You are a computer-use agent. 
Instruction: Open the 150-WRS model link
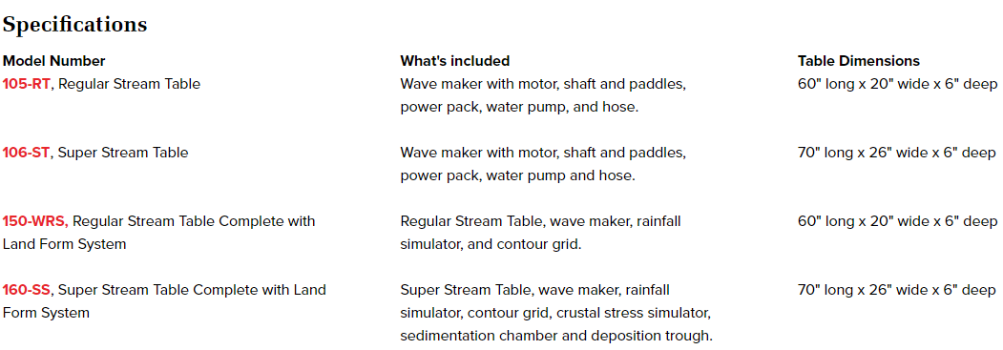35,221
